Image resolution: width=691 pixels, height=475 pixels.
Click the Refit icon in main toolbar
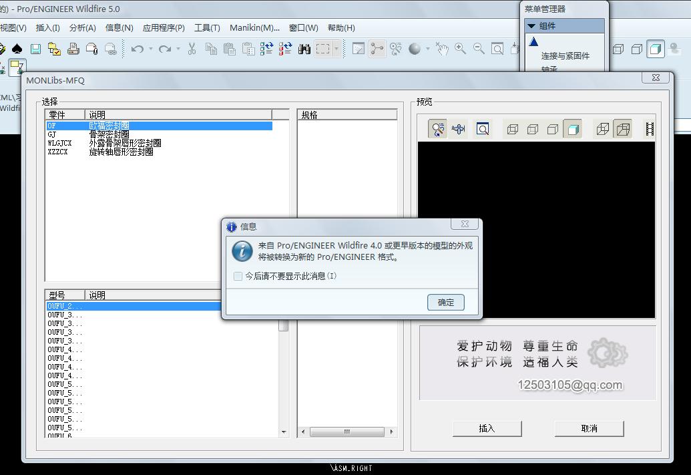coord(497,49)
